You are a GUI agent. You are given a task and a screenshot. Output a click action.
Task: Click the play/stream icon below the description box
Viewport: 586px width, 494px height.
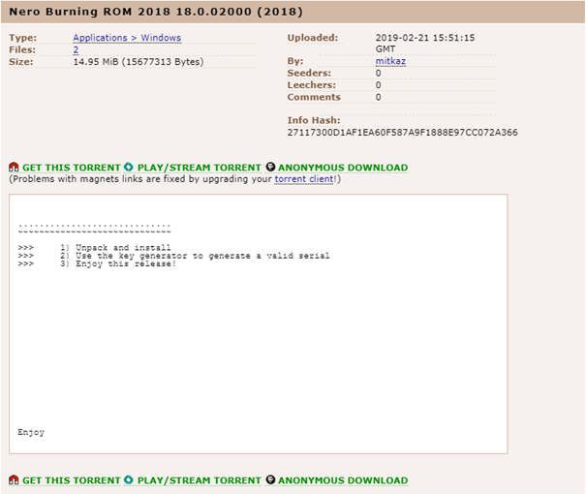click(129, 480)
